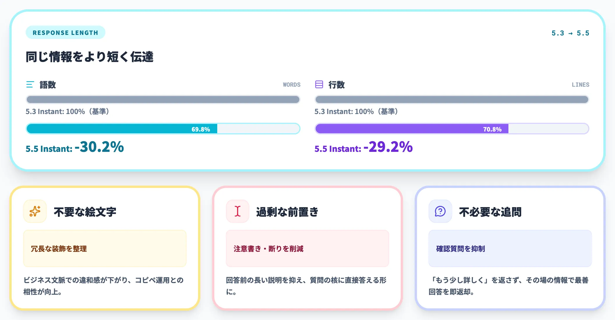Click the gray baseline bar under 行数

click(452, 99)
